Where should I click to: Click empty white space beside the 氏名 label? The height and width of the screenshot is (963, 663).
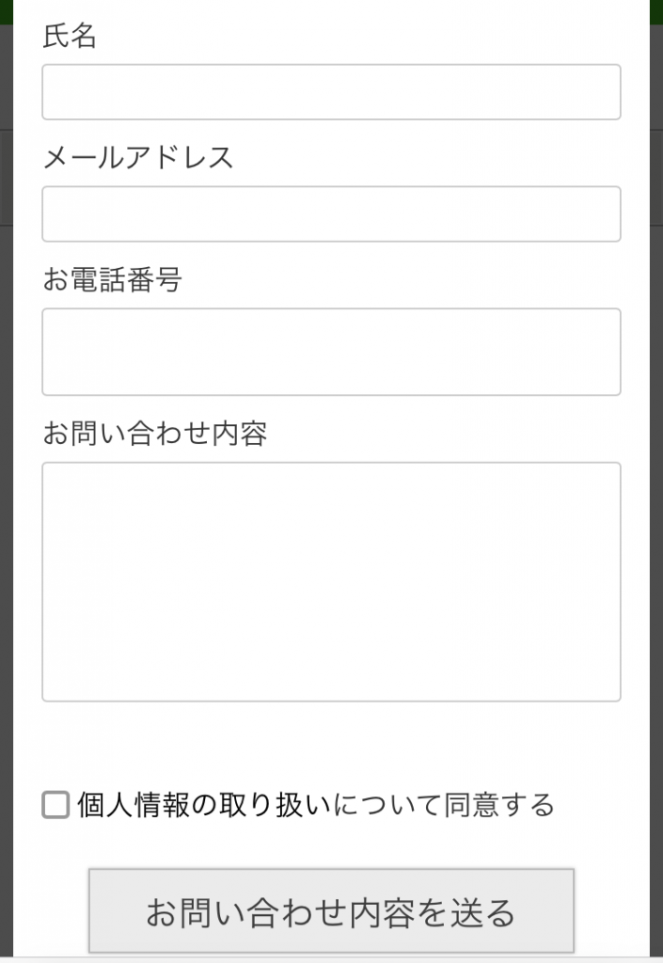pyautogui.click(x=376, y=37)
